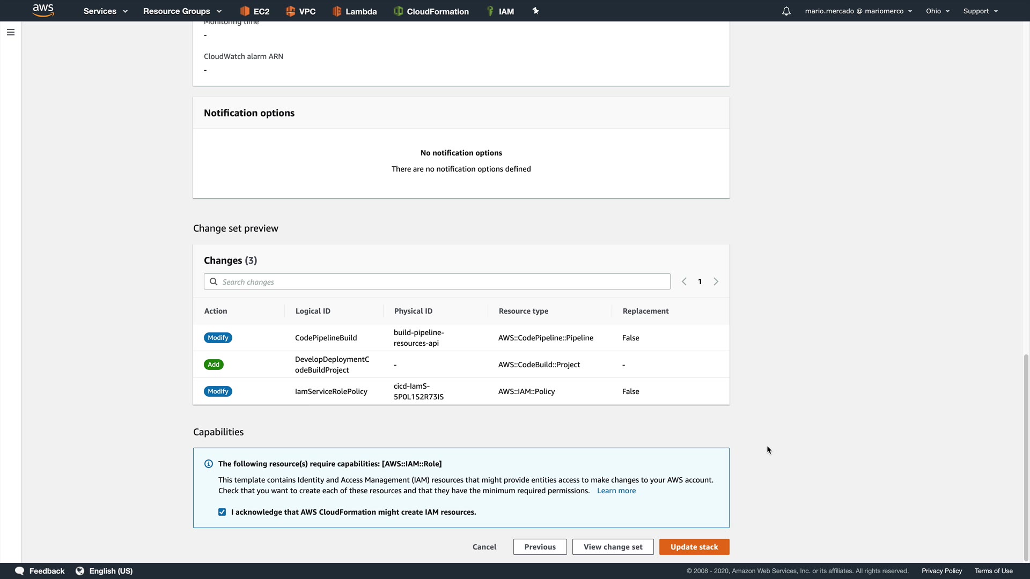Open the Support menu
1030x579 pixels.
tap(980, 11)
